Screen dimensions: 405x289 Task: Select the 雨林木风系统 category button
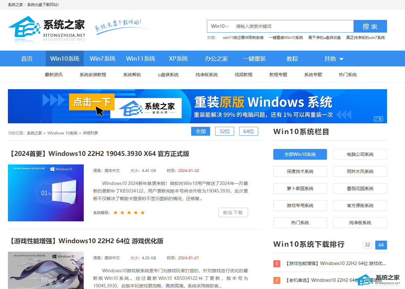360,171
